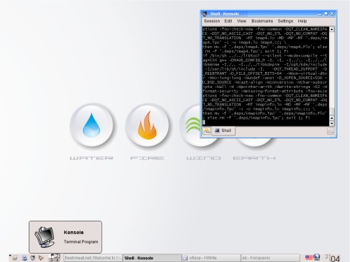
Task: Click the close-session icon at Konsole tab bar right
Action: click(330, 131)
